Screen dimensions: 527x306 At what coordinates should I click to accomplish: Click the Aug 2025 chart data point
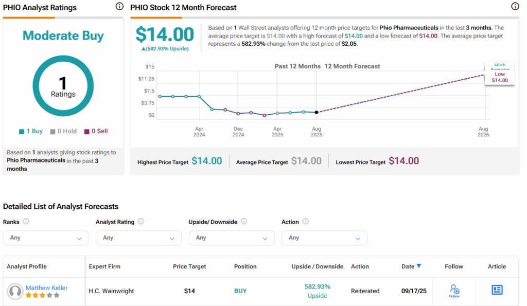(x=316, y=112)
